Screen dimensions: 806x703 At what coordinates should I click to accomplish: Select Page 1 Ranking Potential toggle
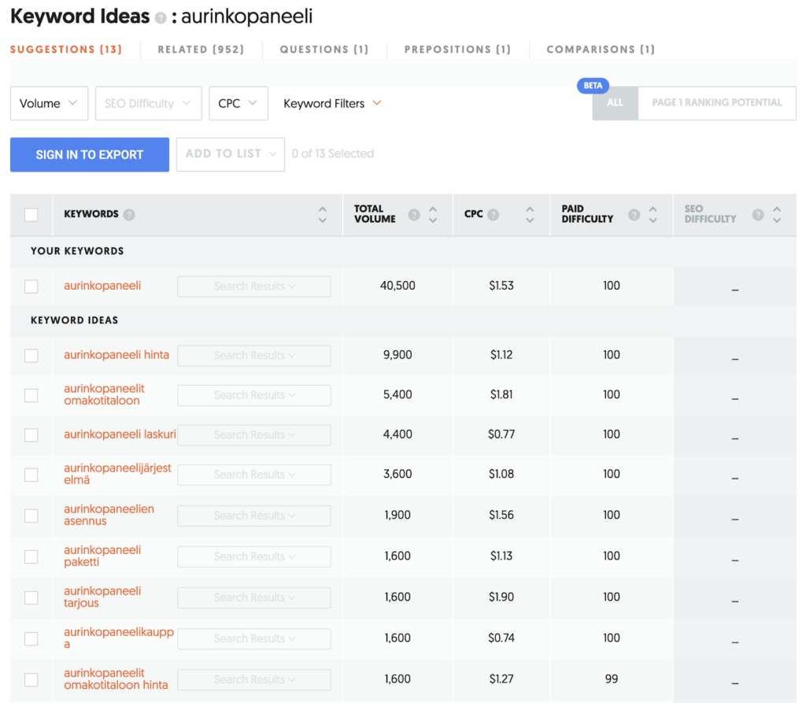coord(716,103)
